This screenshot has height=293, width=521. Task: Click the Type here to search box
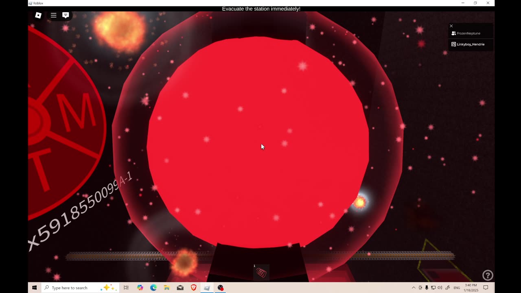coord(80,288)
